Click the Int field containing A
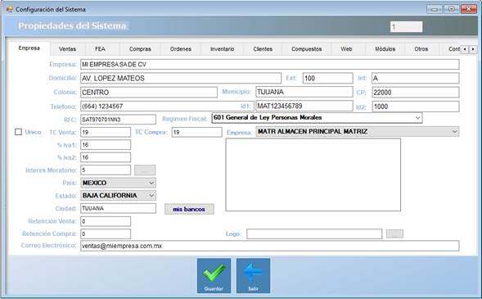This screenshot has height=299, width=482. pyautogui.click(x=415, y=78)
